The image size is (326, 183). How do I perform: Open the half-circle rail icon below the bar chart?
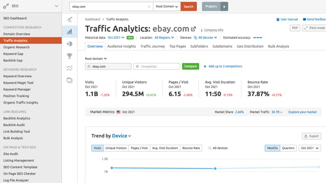70,44
